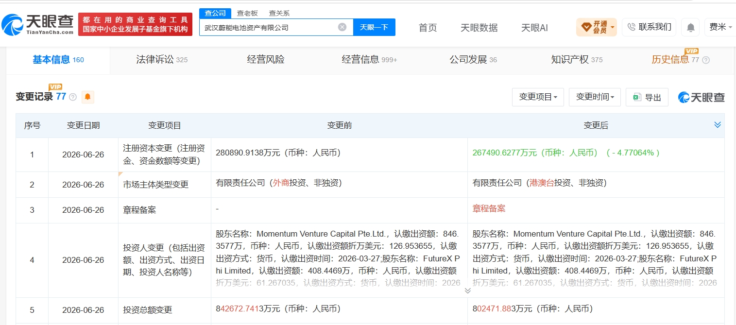Go to 首页 in top navigation
This screenshot has width=736, height=325.
pos(428,28)
